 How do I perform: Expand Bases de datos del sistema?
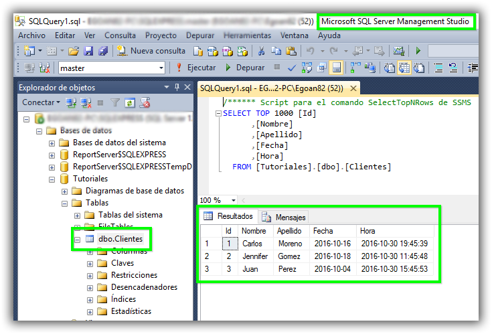[52, 144]
